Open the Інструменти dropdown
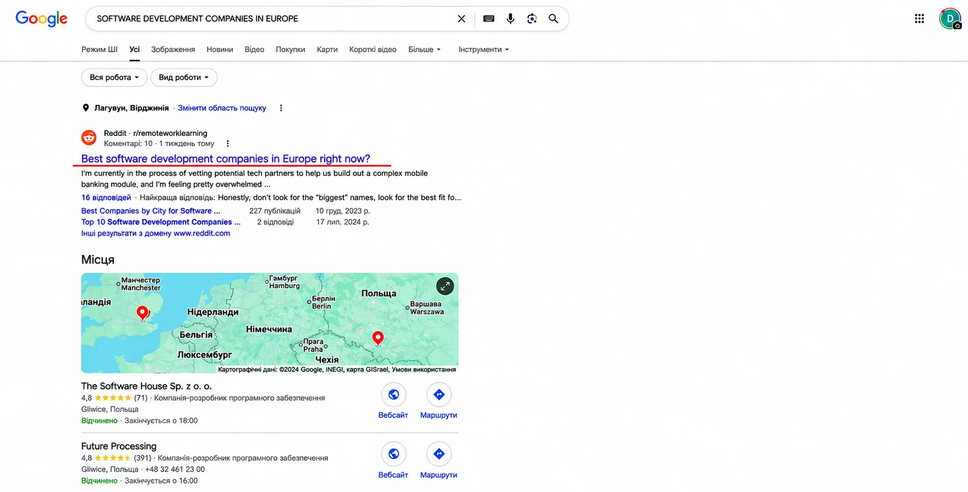This screenshot has height=492, width=968. 484,50
